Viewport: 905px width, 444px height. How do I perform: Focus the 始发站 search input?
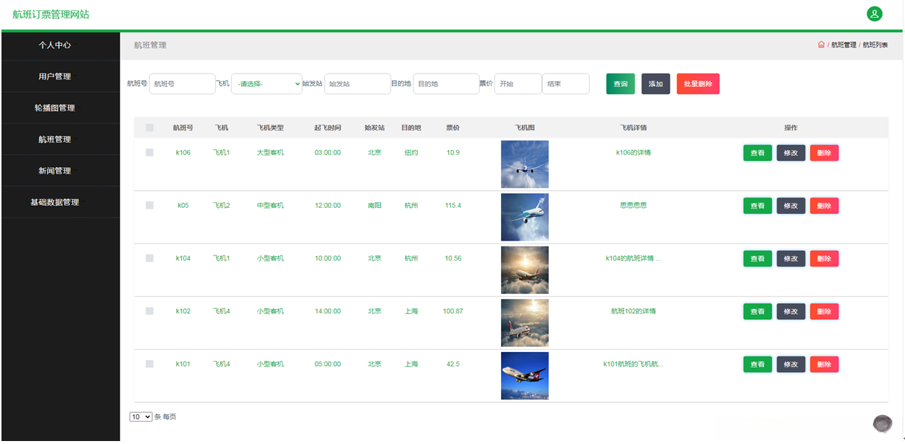(x=357, y=84)
